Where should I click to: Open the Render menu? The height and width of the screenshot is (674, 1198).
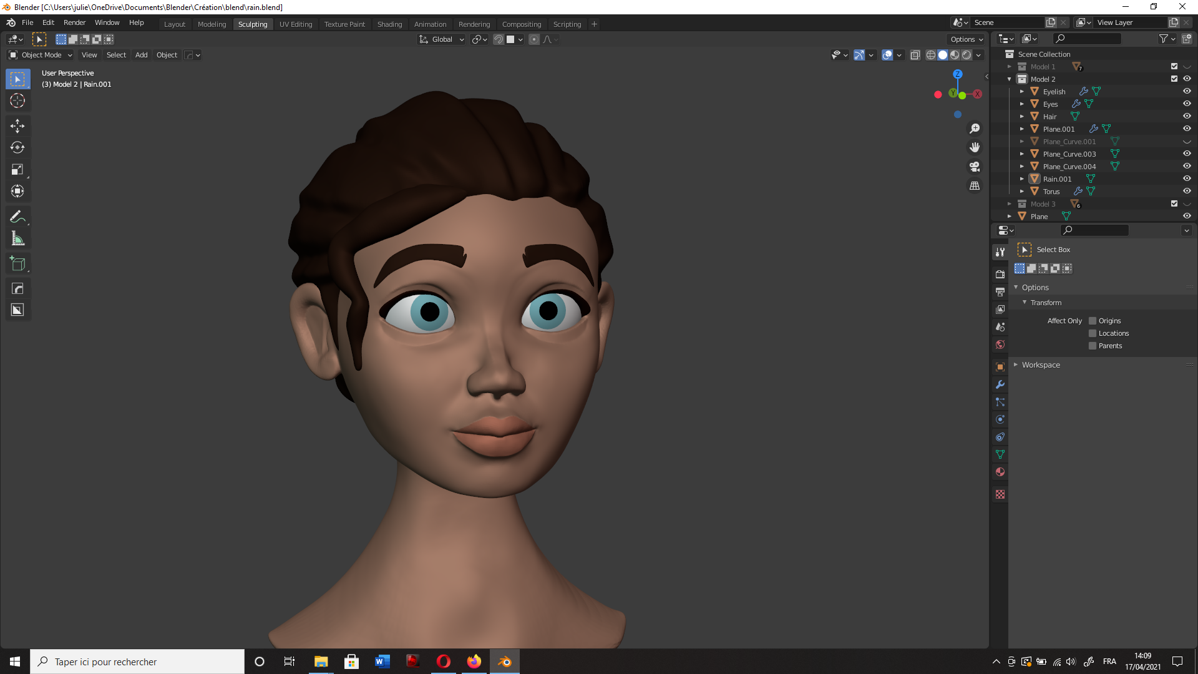click(74, 22)
